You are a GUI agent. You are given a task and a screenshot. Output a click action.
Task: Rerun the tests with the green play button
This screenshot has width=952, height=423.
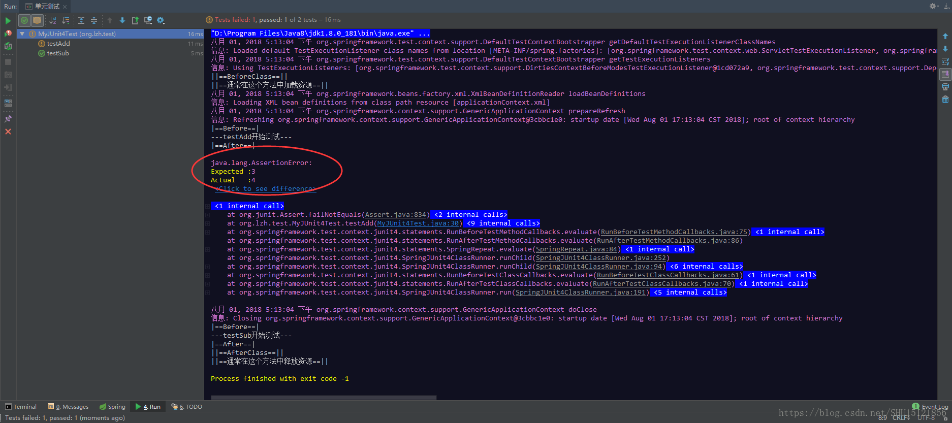click(8, 21)
